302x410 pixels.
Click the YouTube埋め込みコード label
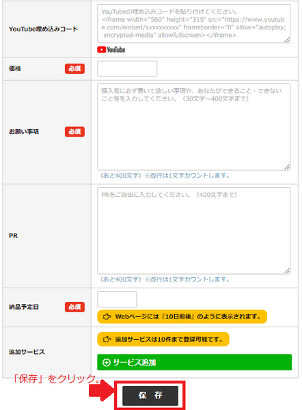[x=44, y=29]
